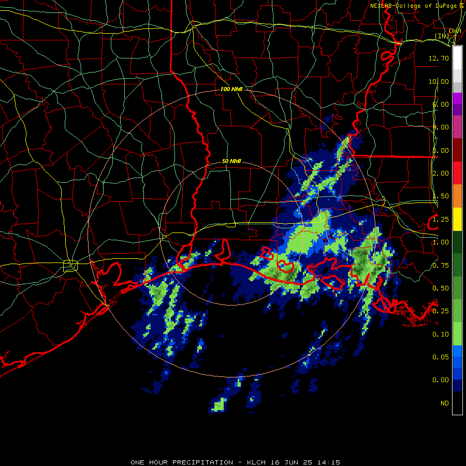This screenshot has height=466, width=466.
Task: Click the 1.25 legend value
Action: click(441, 220)
